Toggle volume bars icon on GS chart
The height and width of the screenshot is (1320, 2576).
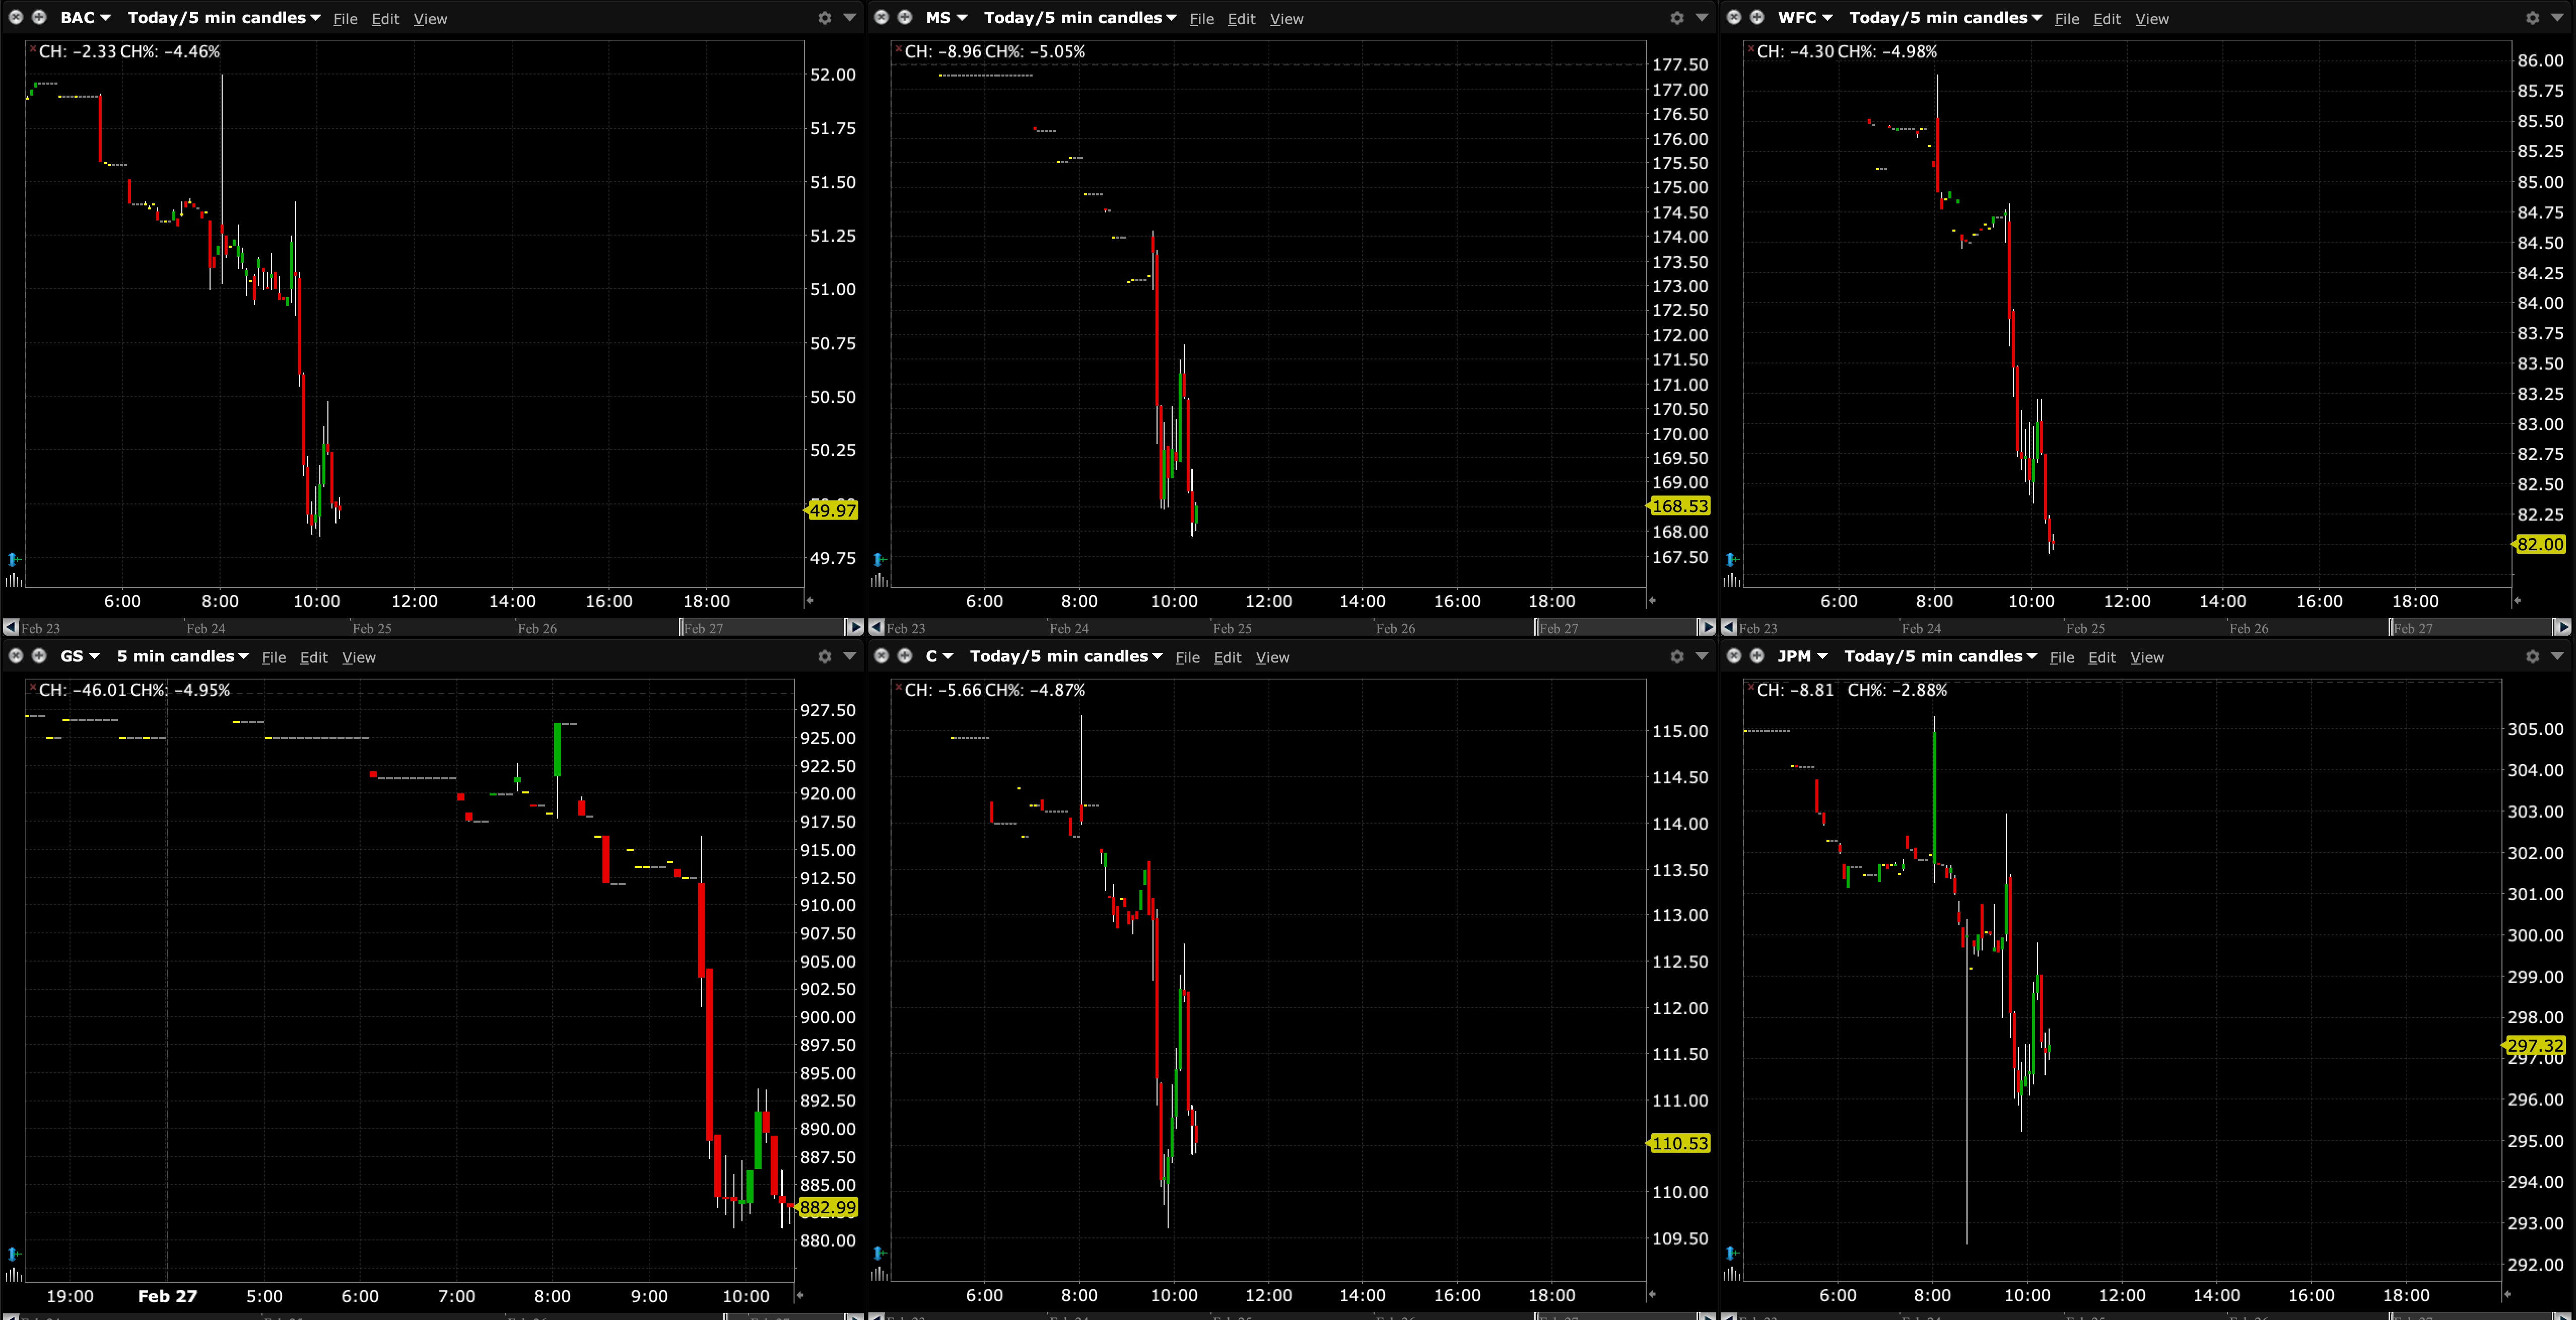coord(13,1274)
